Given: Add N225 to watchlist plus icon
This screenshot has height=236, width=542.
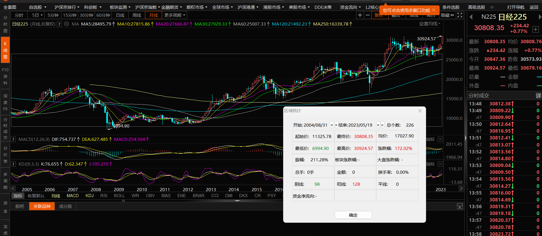Looking at the screenshot, I should click(x=535, y=29).
